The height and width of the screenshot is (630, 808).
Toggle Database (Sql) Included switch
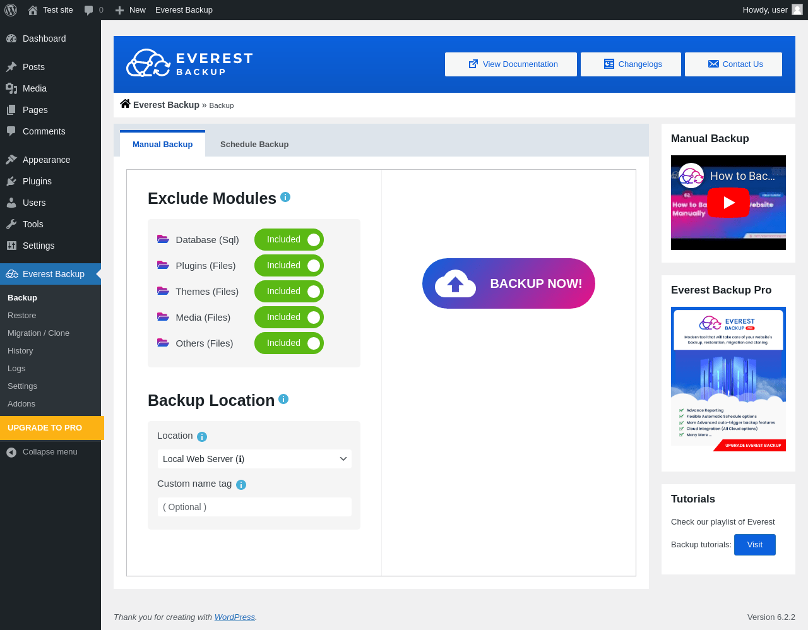click(289, 240)
